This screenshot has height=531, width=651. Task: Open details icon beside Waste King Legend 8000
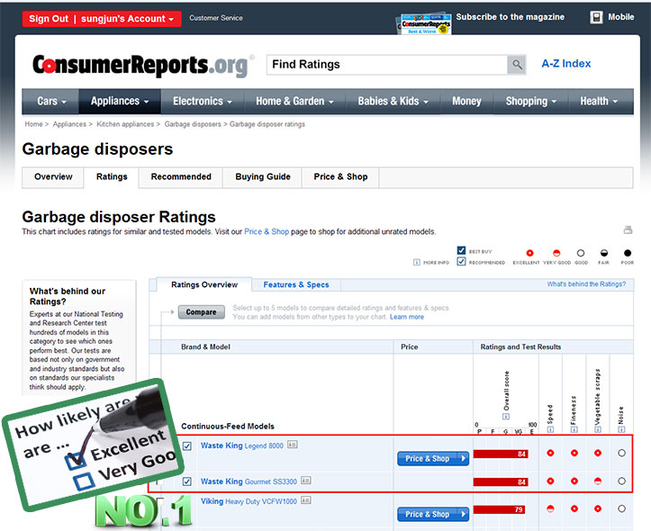293,445
